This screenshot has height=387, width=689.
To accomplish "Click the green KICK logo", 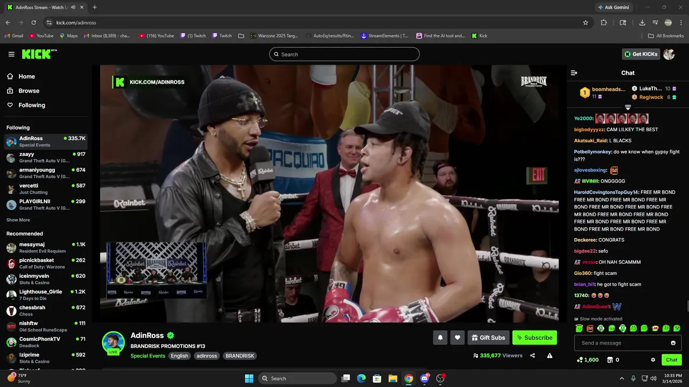I will [39, 54].
